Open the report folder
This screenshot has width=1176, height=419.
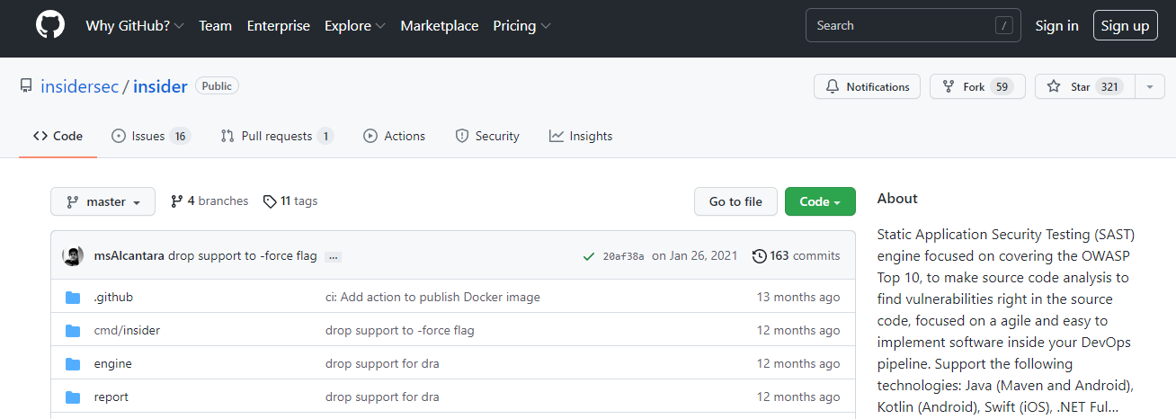(111, 397)
